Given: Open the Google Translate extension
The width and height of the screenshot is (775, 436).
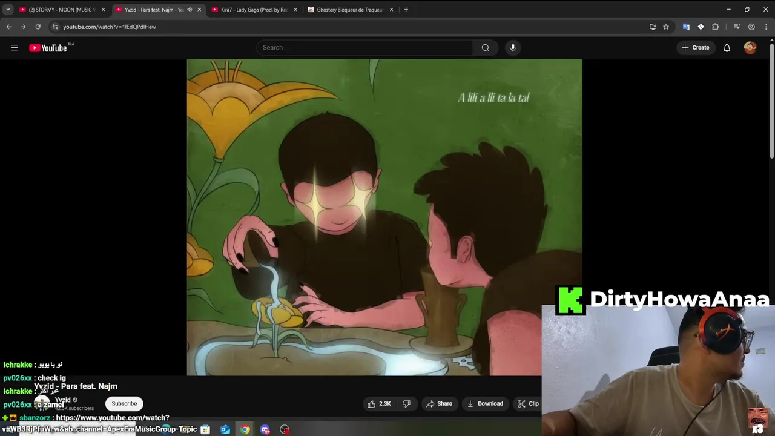Looking at the screenshot, I should pyautogui.click(x=686, y=27).
